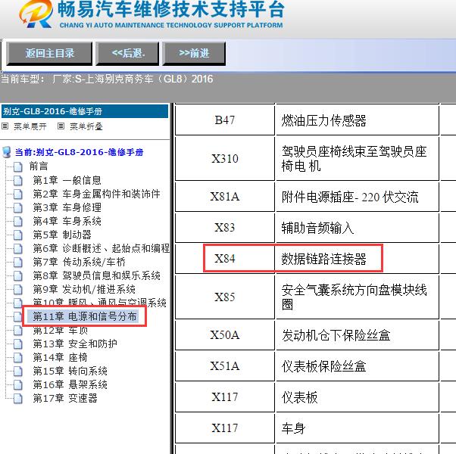Viewport: 456px width, 454px height.
Task: Click the page icon for 第4章 车身系统
Action: (x=17, y=222)
